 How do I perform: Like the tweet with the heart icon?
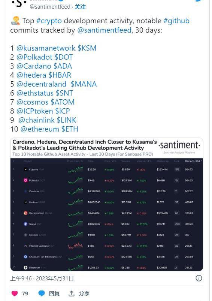(x=15, y=294)
